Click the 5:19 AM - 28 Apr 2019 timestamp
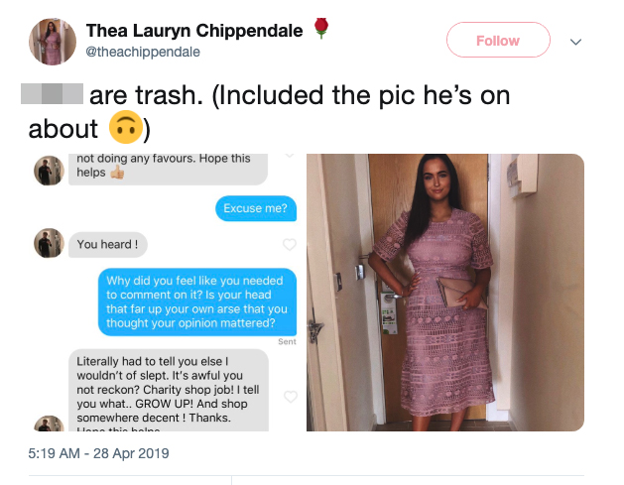624x485 pixels. click(x=98, y=453)
